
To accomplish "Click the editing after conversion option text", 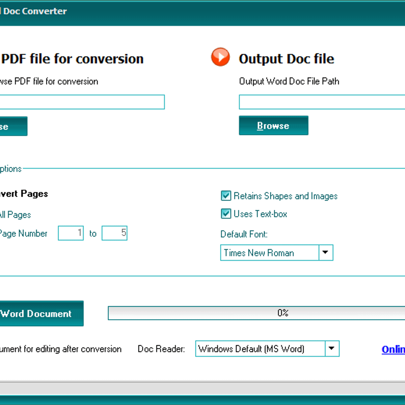I will pos(61,349).
